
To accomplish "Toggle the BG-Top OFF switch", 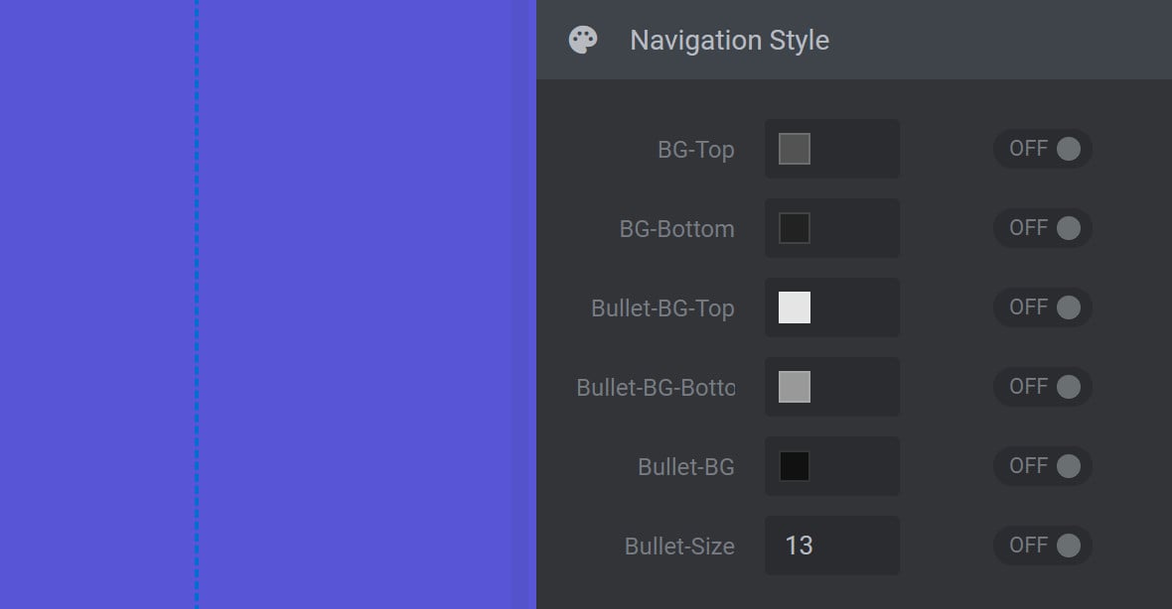I will tap(1043, 149).
